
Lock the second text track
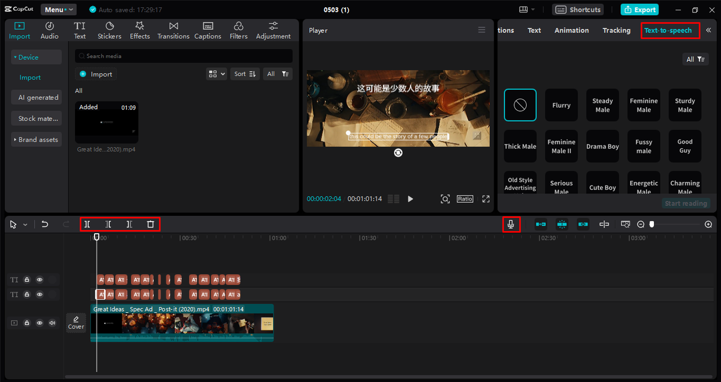(26, 294)
